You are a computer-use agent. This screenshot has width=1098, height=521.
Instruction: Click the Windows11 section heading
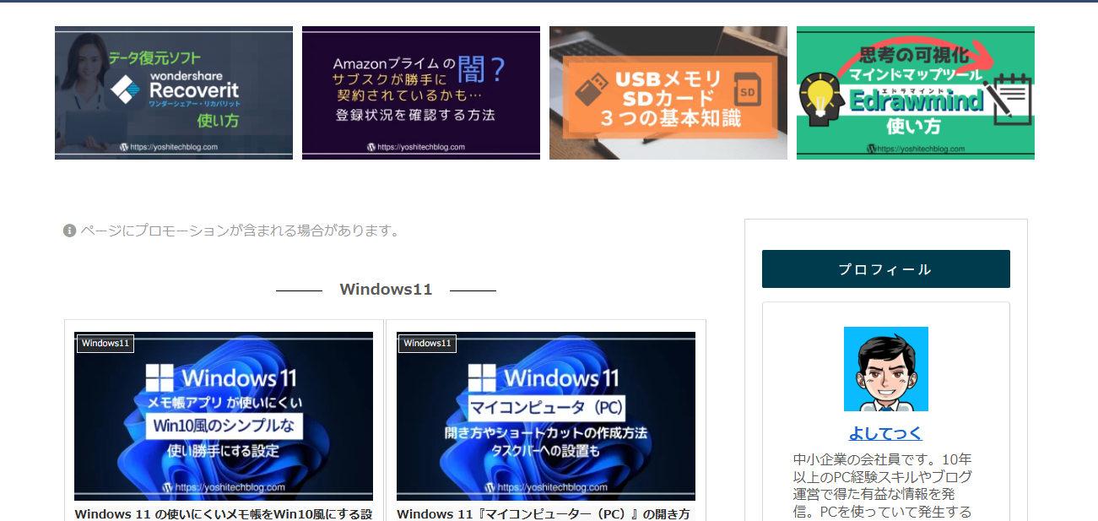386,290
